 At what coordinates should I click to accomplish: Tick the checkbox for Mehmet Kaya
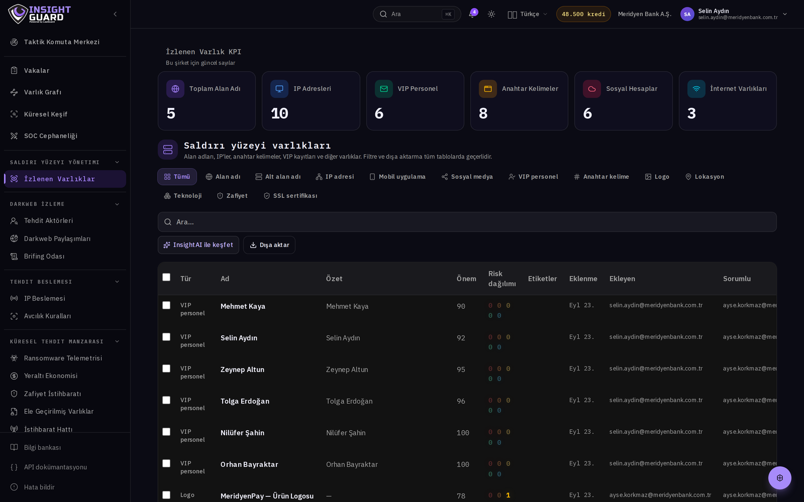pyautogui.click(x=166, y=305)
